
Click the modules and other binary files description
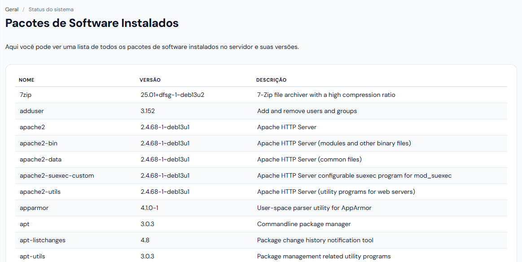click(334, 143)
